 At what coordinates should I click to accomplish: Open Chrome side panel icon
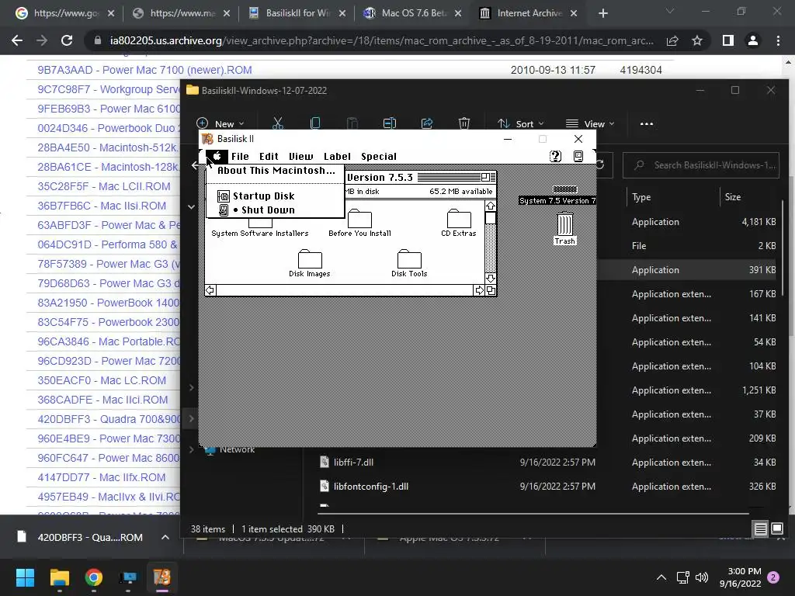pos(727,40)
